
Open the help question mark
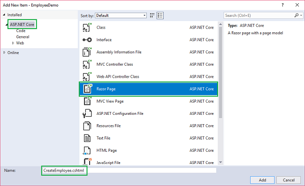[282, 5]
